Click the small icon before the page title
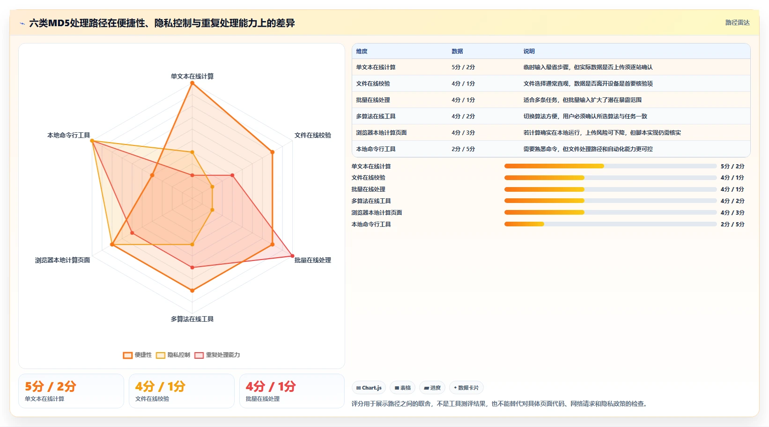Image resolution: width=769 pixels, height=427 pixels. pyautogui.click(x=22, y=23)
